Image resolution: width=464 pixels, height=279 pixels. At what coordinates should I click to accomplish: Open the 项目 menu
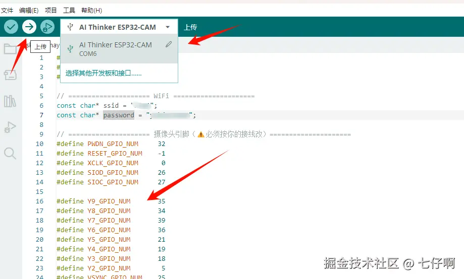pos(50,11)
